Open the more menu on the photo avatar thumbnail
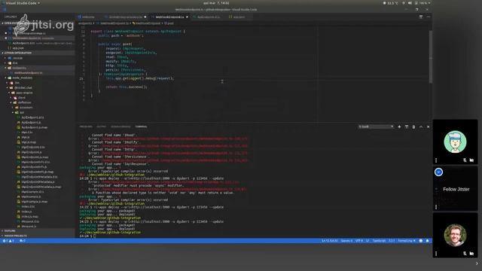 (436, 254)
